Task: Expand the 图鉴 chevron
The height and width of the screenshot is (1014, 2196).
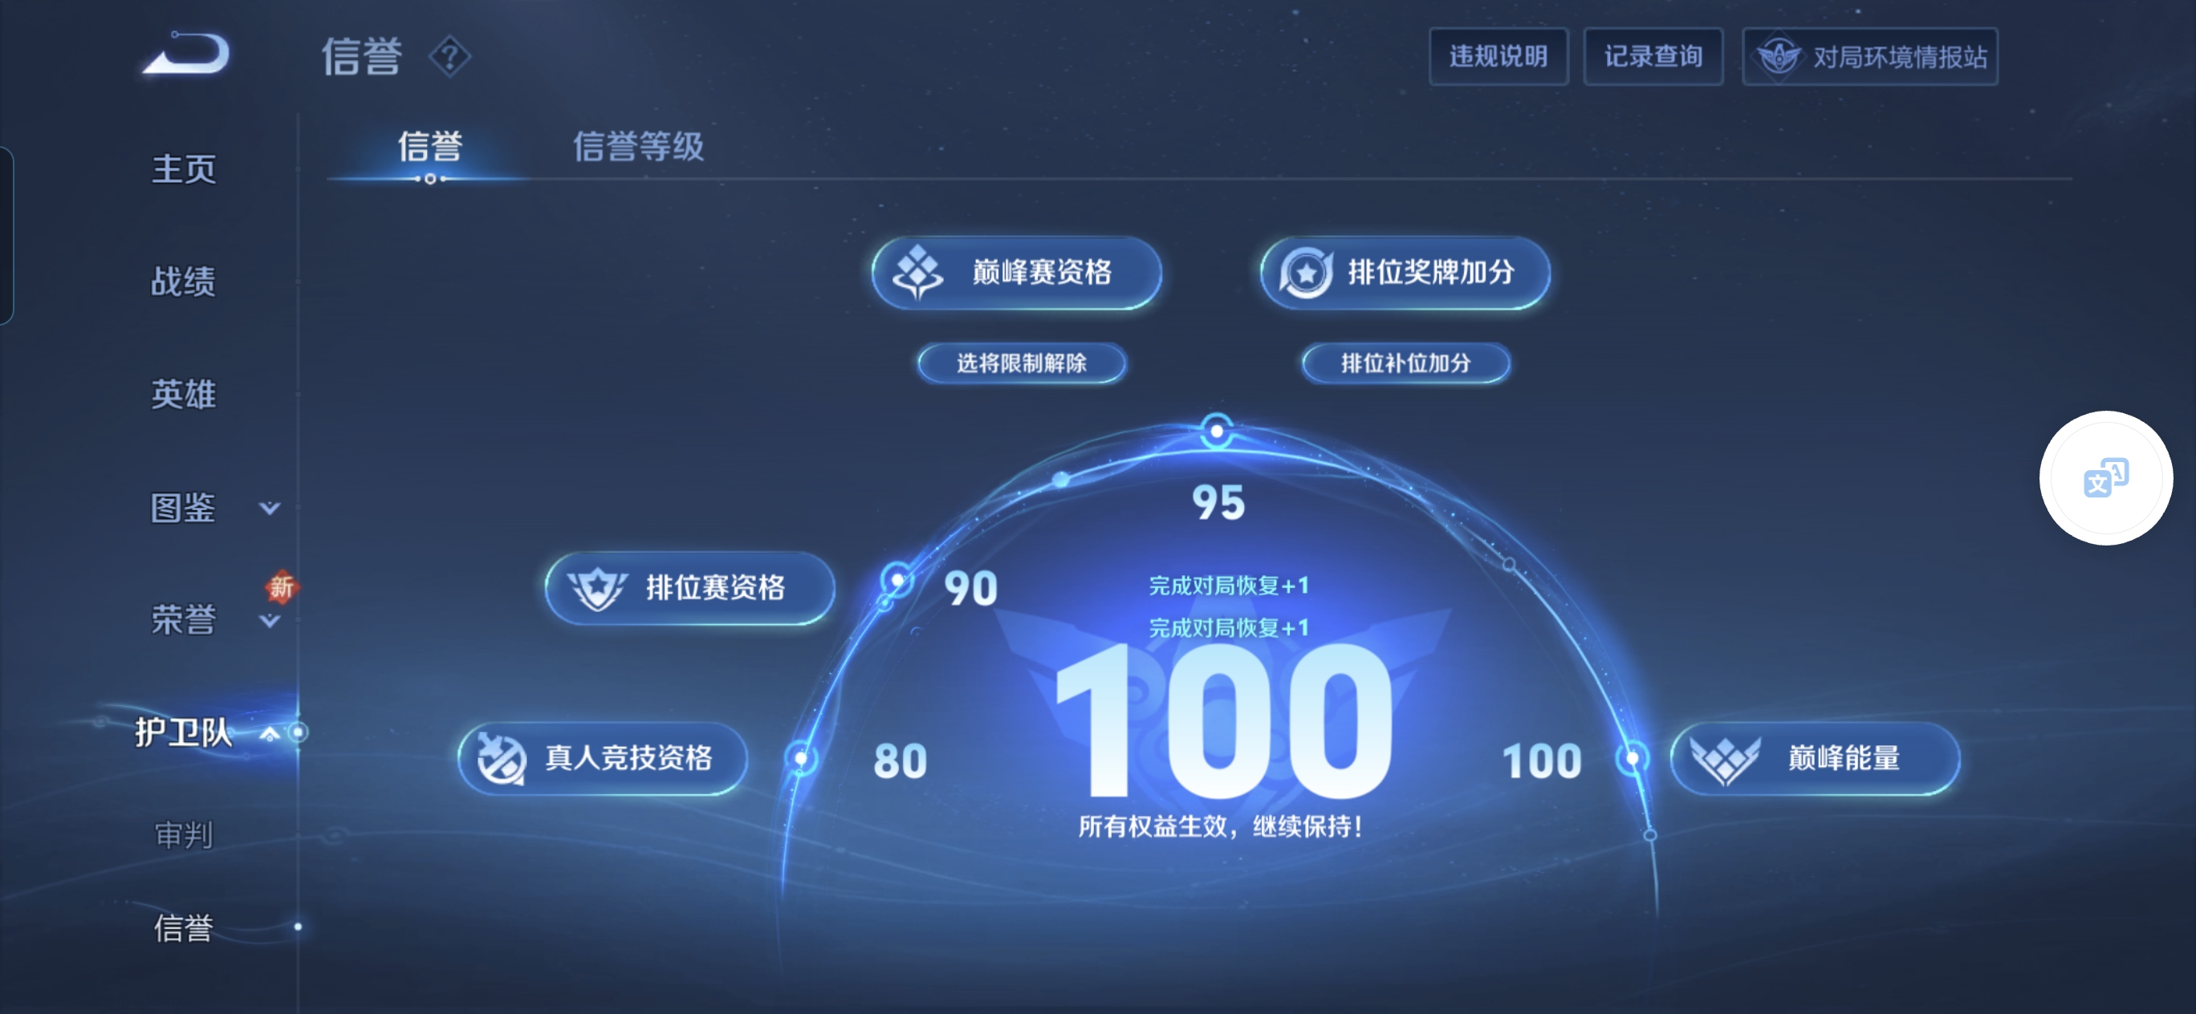Action: point(270,509)
